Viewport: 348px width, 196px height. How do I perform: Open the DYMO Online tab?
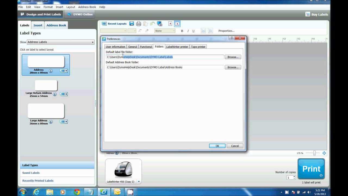click(x=80, y=14)
